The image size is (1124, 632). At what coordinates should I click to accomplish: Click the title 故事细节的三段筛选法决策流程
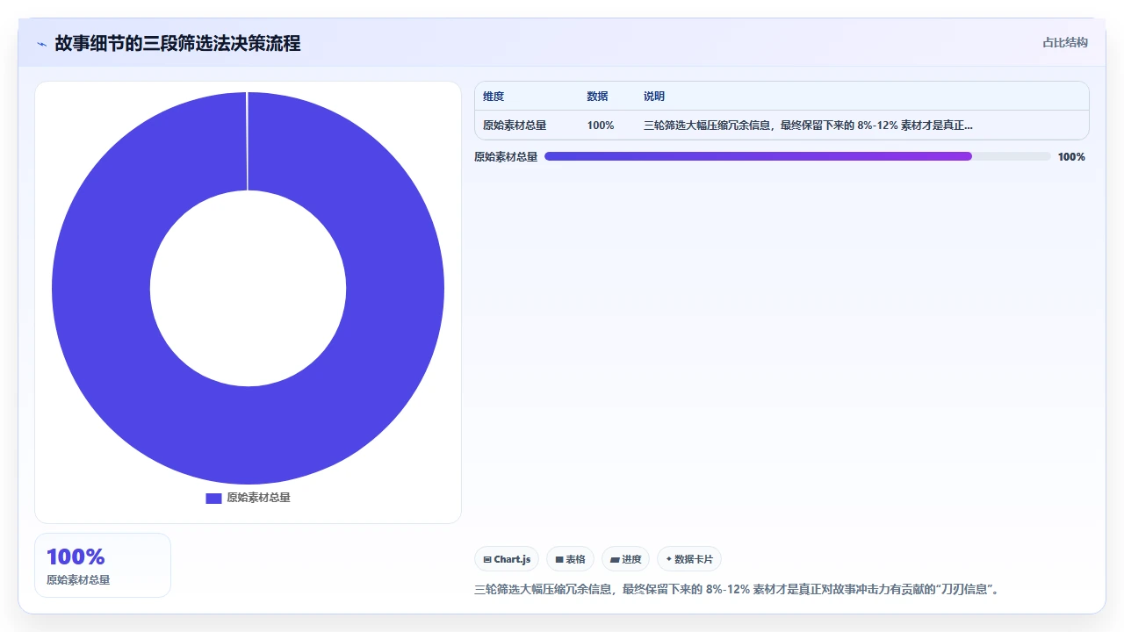(177, 43)
